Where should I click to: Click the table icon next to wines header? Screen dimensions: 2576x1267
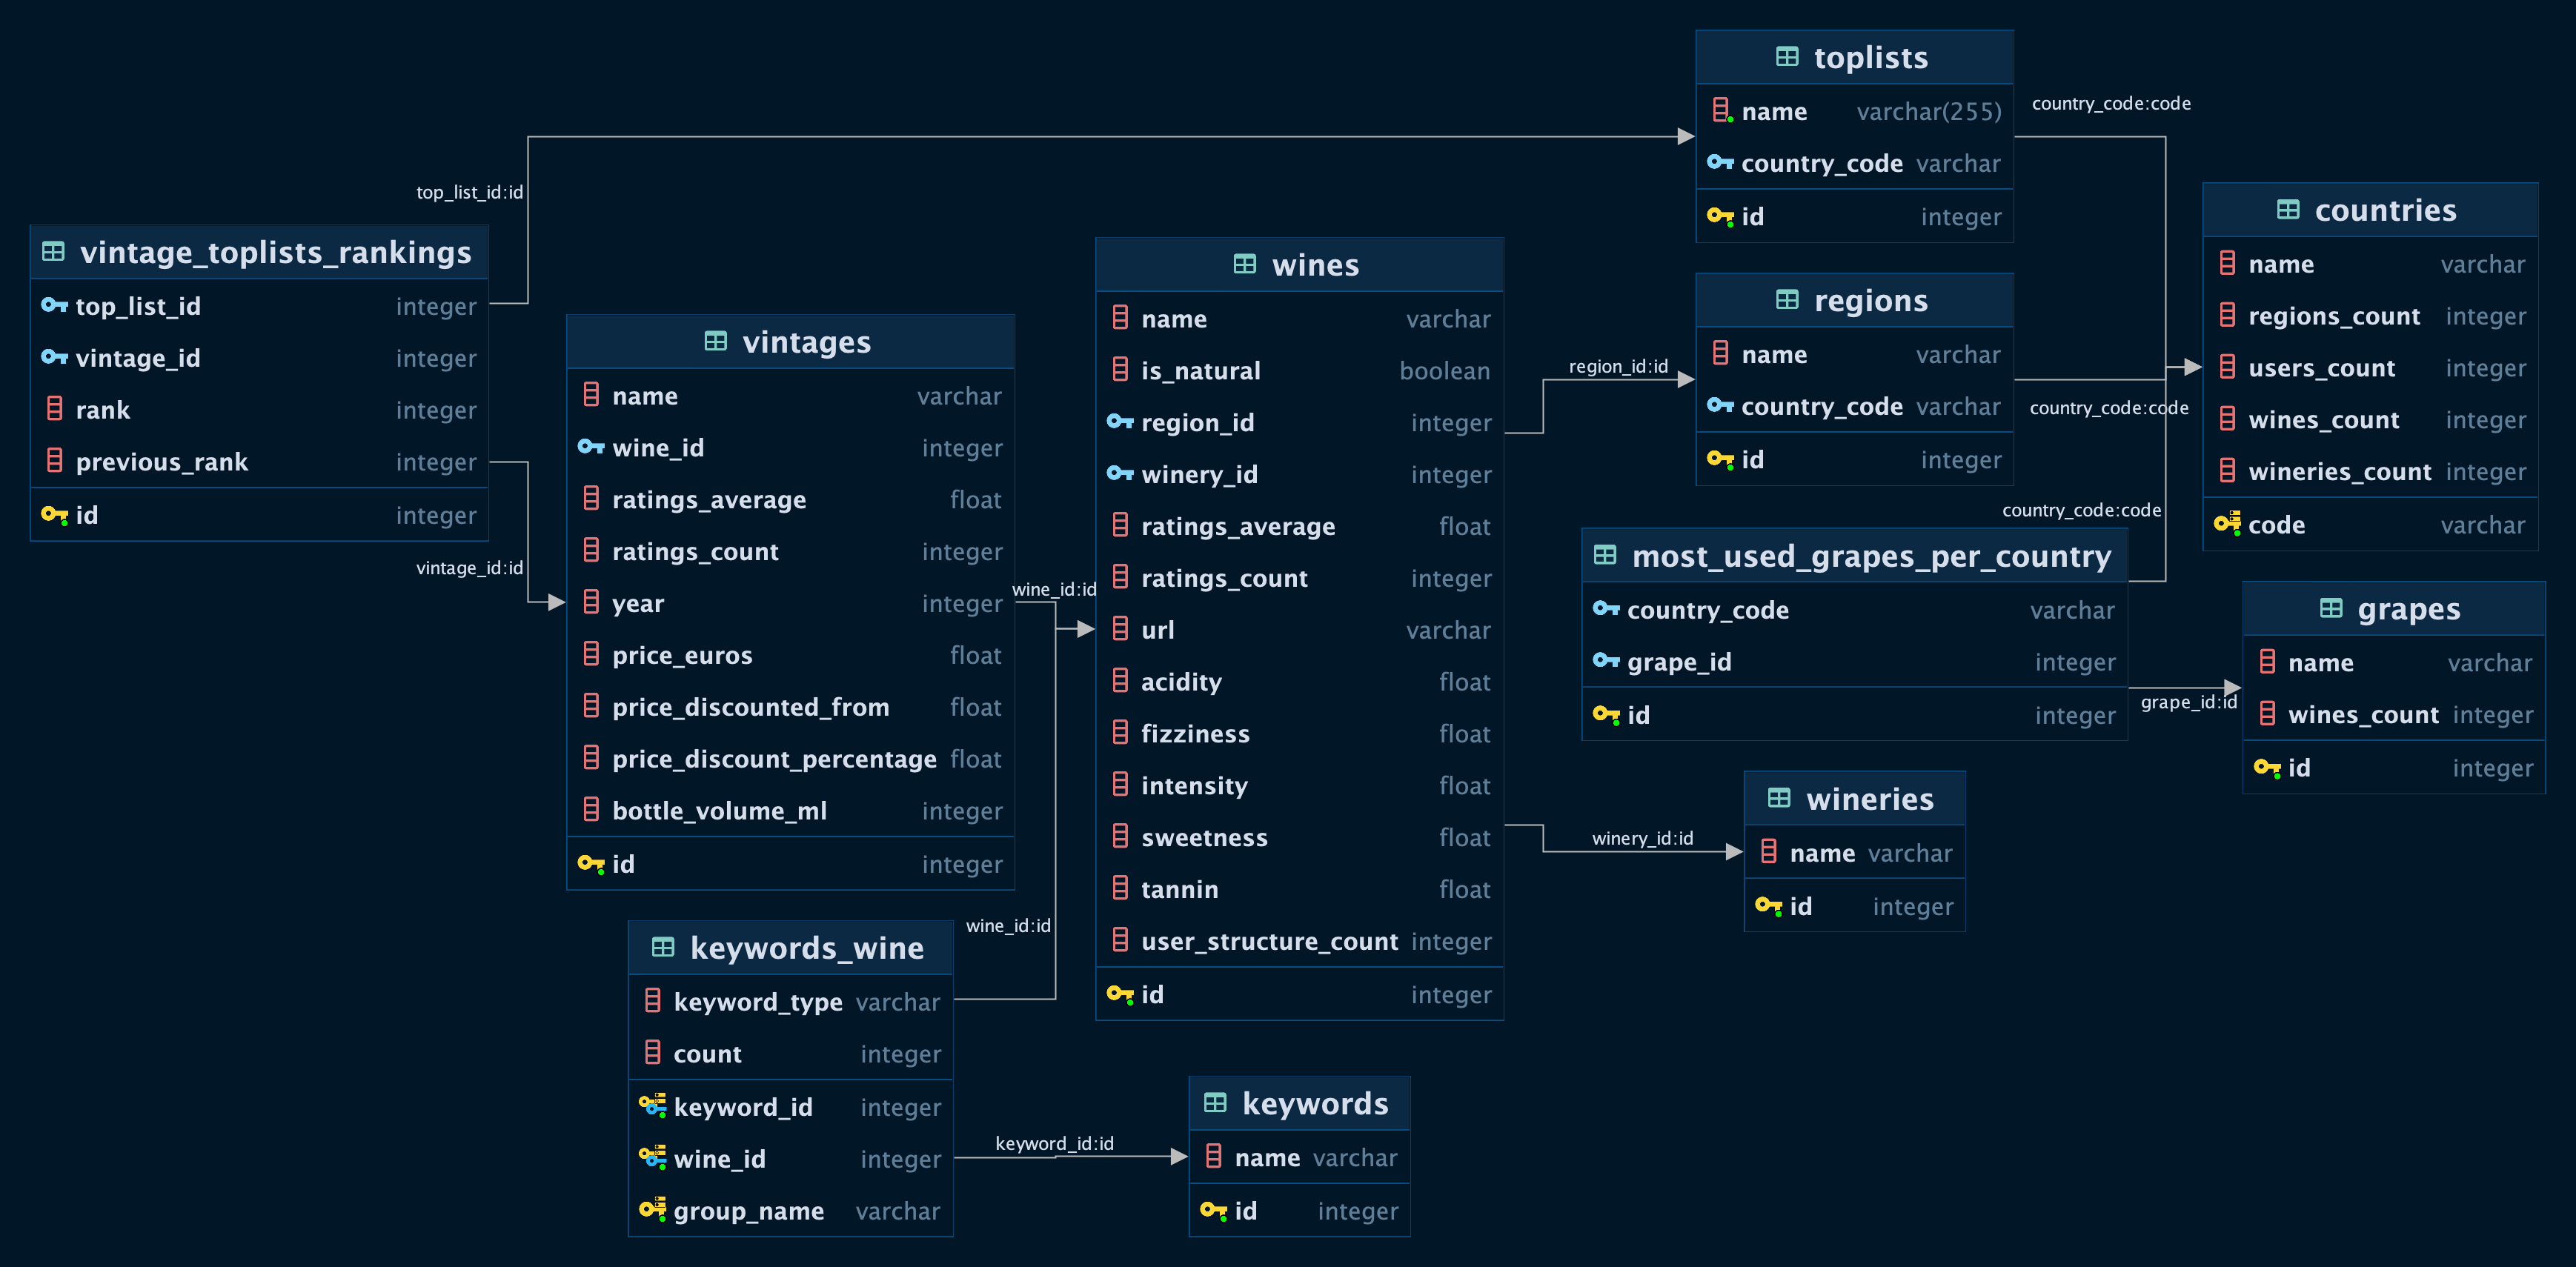[1244, 265]
